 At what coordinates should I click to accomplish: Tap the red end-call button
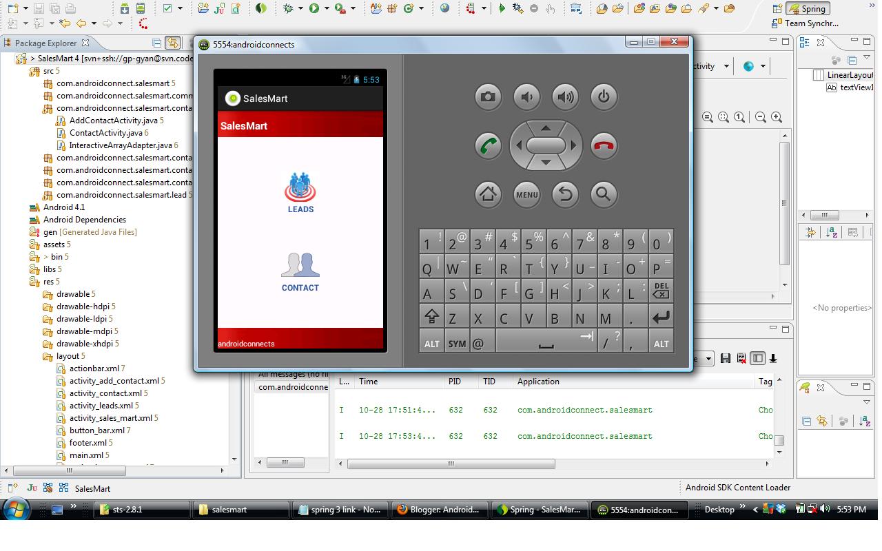pyautogui.click(x=604, y=146)
